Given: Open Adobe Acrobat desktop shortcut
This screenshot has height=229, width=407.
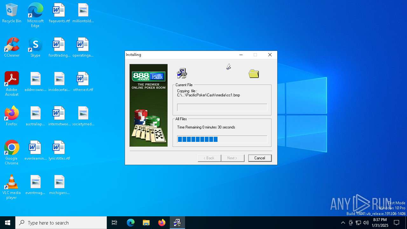Looking at the screenshot, I should 12,84.
